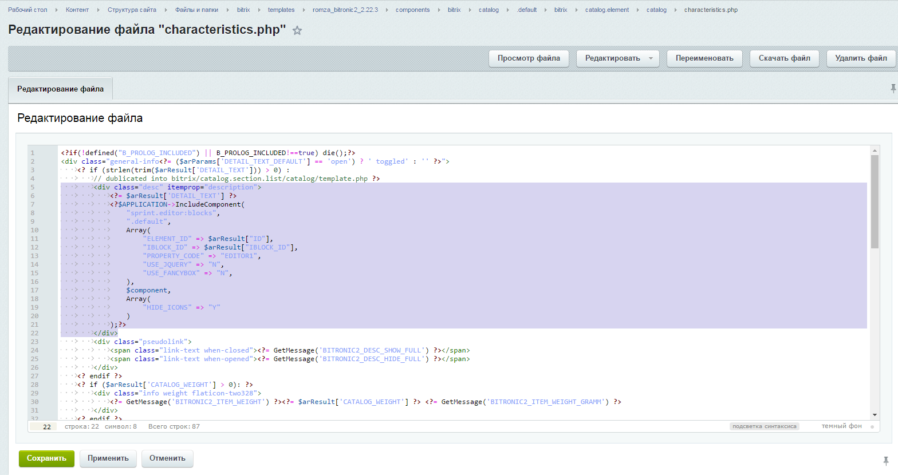Screen dimensions: 898x475
Task: Click "Всего строк: 87" status text
Action: click(174, 426)
